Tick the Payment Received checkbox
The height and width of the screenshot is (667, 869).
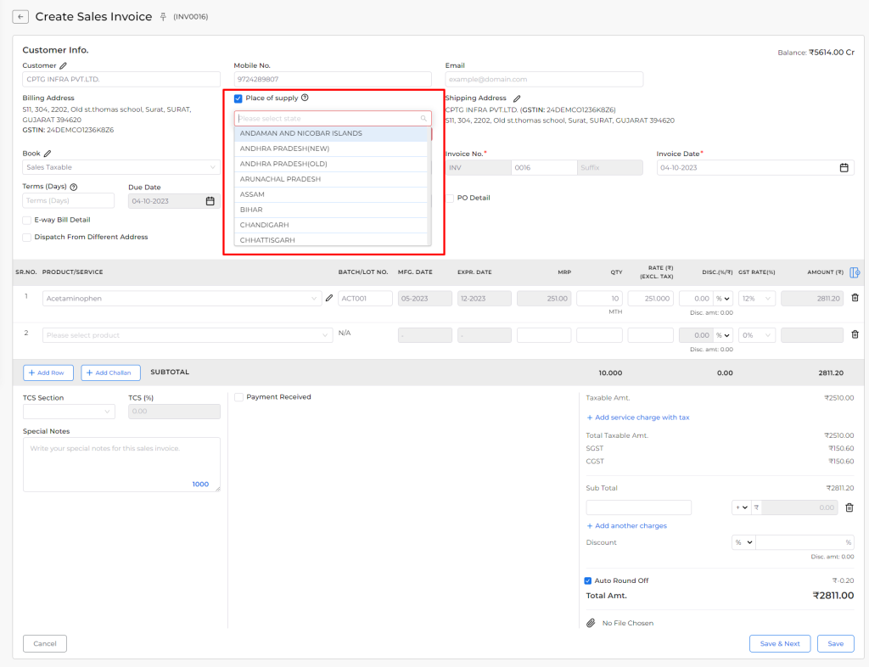(238, 397)
